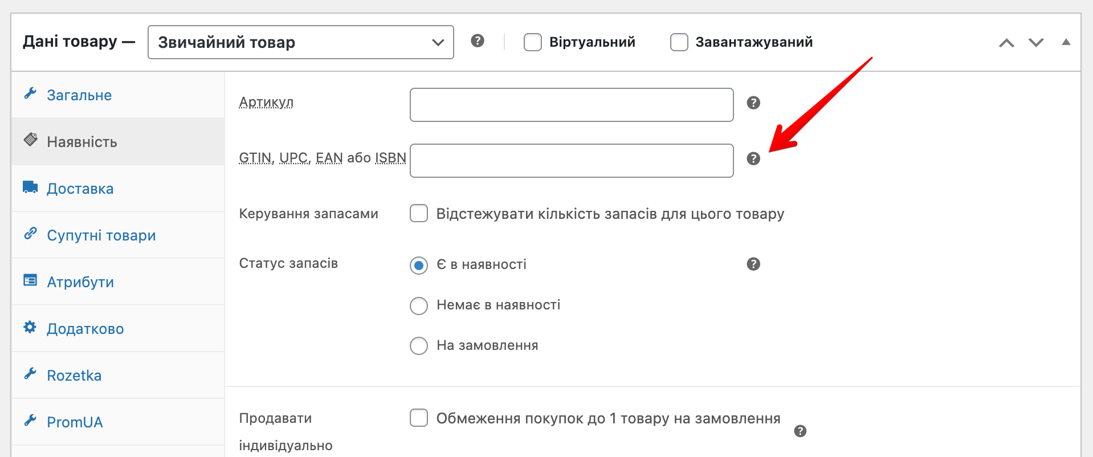Click help icon beside GTIN, UPC, EAN field
This screenshot has height=457, width=1093.
tap(753, 158)
